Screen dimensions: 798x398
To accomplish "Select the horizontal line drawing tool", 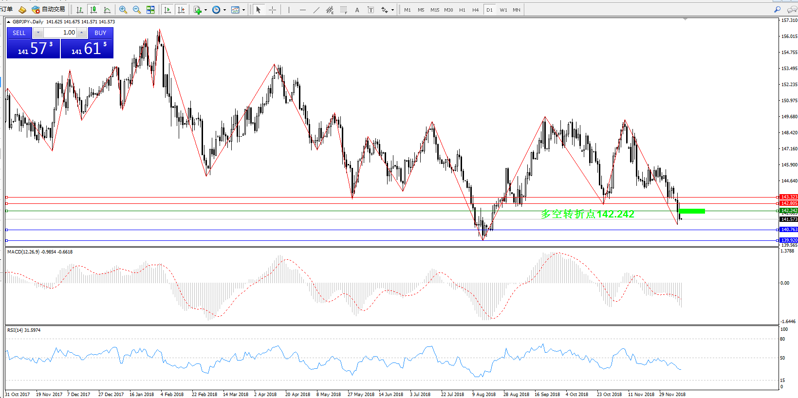I will click(302, 10).
